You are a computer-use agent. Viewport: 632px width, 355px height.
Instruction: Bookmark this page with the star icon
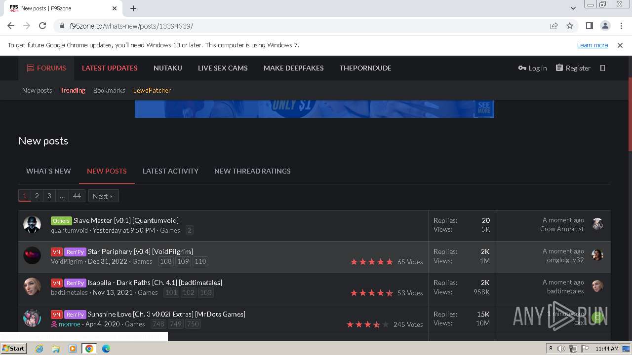click(x=570, y=26)
